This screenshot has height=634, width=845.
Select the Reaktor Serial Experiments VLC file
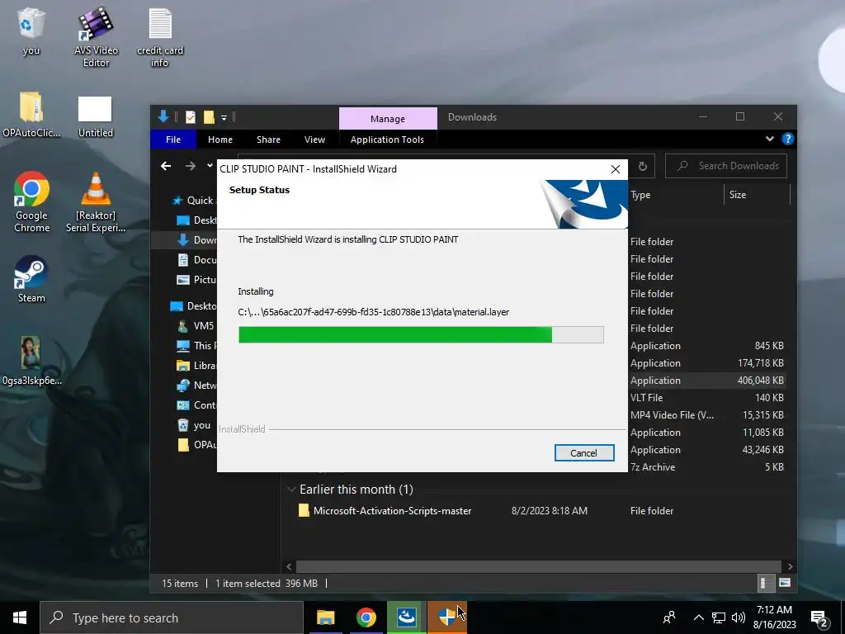point(96,201)
